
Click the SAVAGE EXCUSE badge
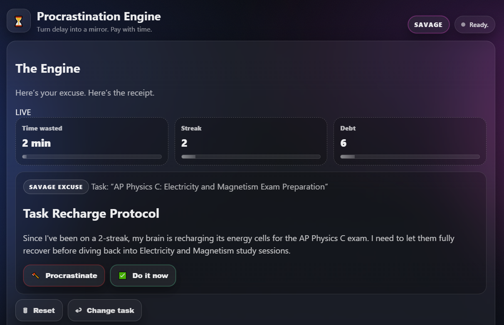[56, 187]
